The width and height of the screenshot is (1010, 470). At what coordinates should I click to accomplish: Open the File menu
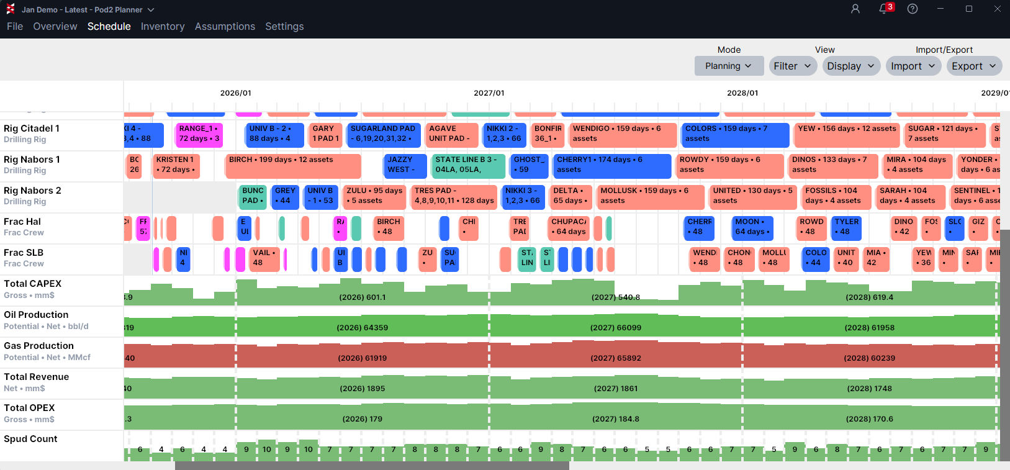15,26
